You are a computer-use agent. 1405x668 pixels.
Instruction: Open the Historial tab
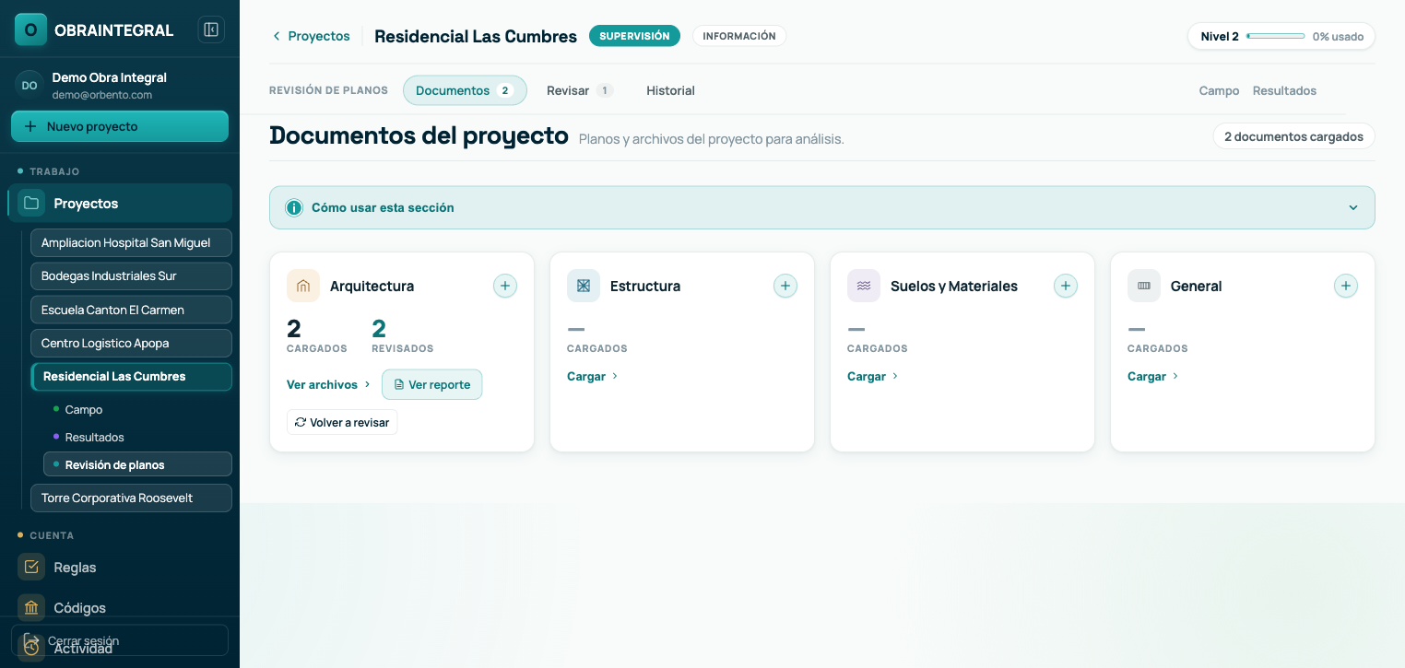670,90
